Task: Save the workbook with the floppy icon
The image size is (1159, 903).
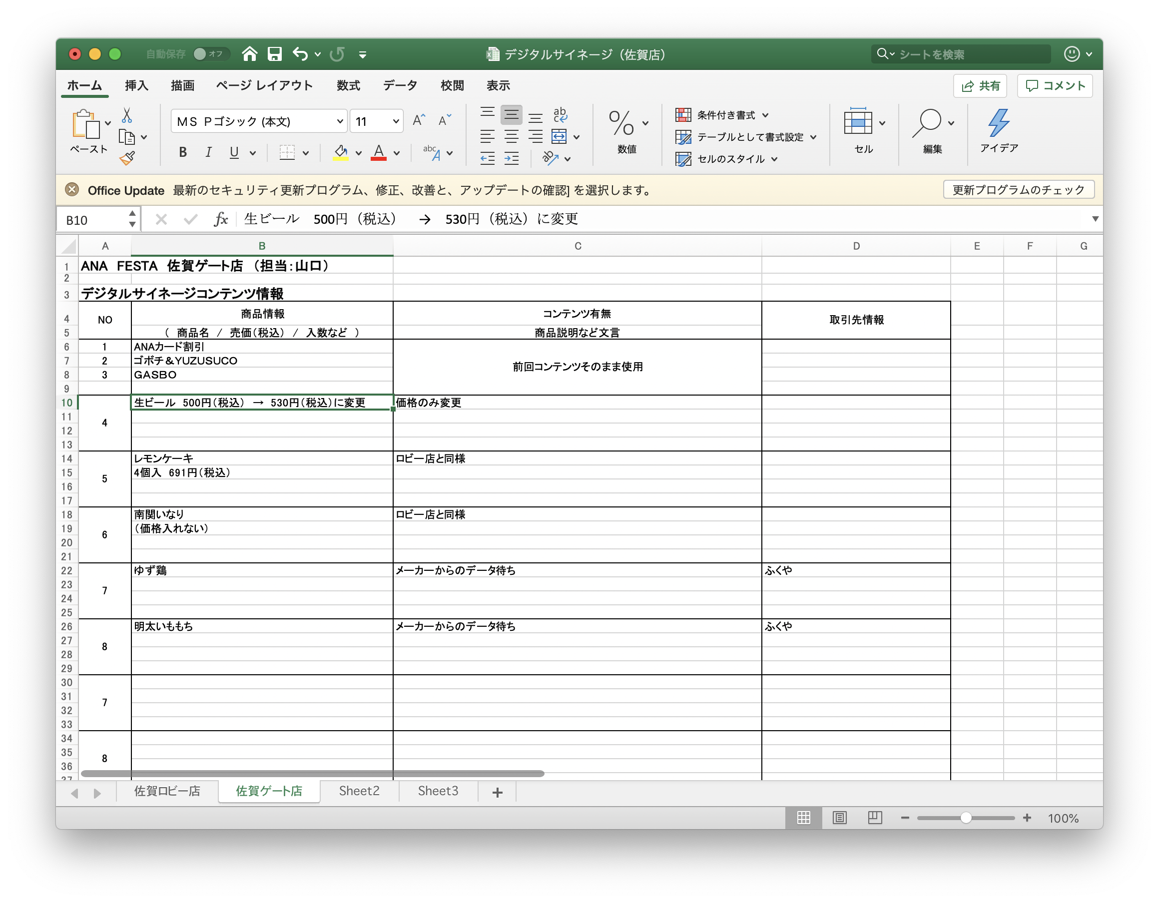Action: pos(274,53)
